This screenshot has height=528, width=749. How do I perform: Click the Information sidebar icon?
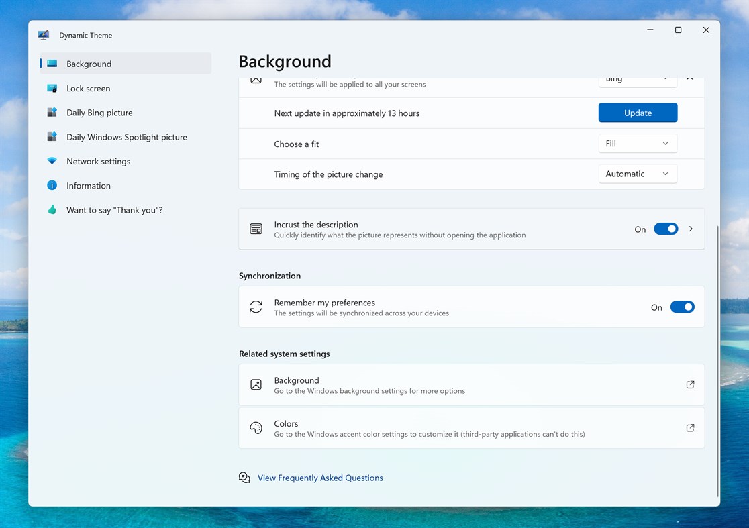(x=52, y=185)
